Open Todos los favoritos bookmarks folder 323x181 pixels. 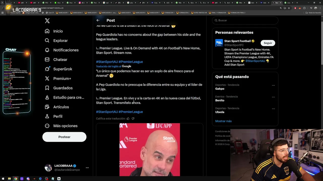click(313, 13)
